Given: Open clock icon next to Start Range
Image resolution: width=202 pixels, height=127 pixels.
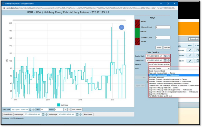Looking at the screenshot, I should coord(47,114).
